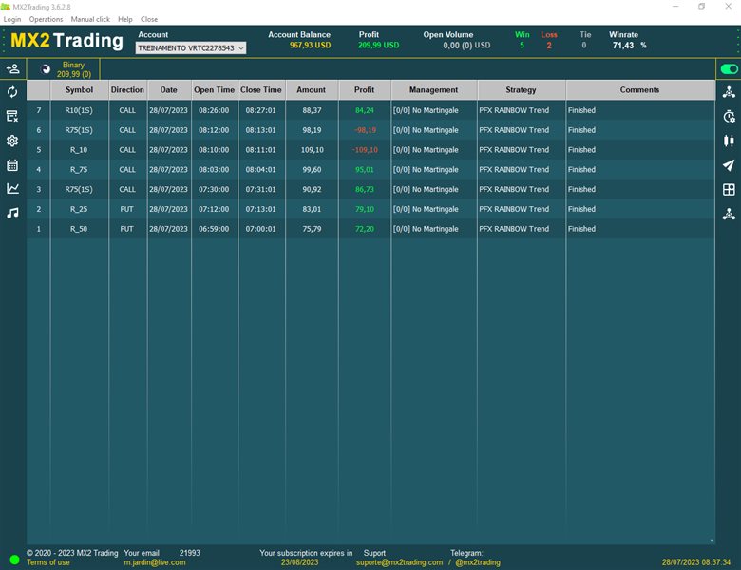Open the line chart icon
Image resolution: width=741 pixels, height=570 pixels.
click(12, 189)
